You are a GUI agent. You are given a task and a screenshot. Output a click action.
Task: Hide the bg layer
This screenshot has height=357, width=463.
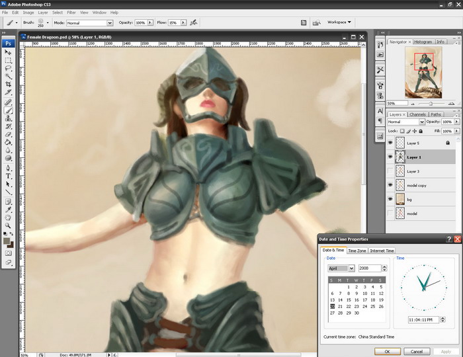coord(390,199)
